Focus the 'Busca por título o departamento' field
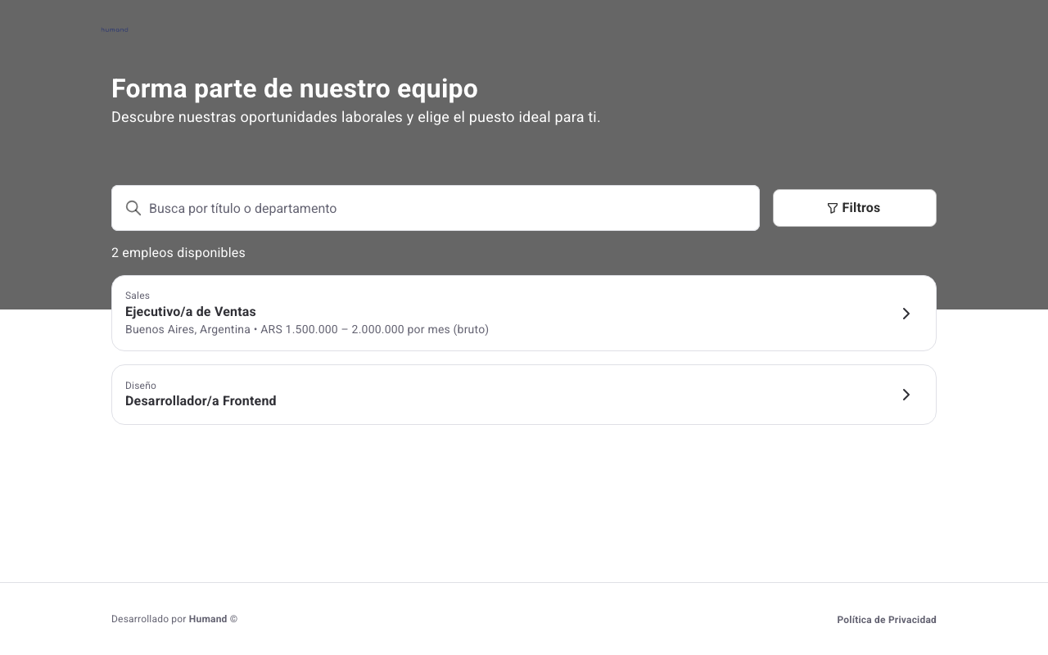 (436, 208)
